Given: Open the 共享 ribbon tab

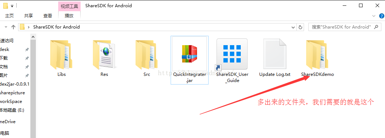Looking at the screenshot, I should 29,16.
